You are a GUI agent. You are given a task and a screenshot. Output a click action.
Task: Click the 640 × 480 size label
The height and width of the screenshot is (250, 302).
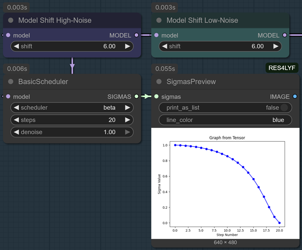(225, 242)
